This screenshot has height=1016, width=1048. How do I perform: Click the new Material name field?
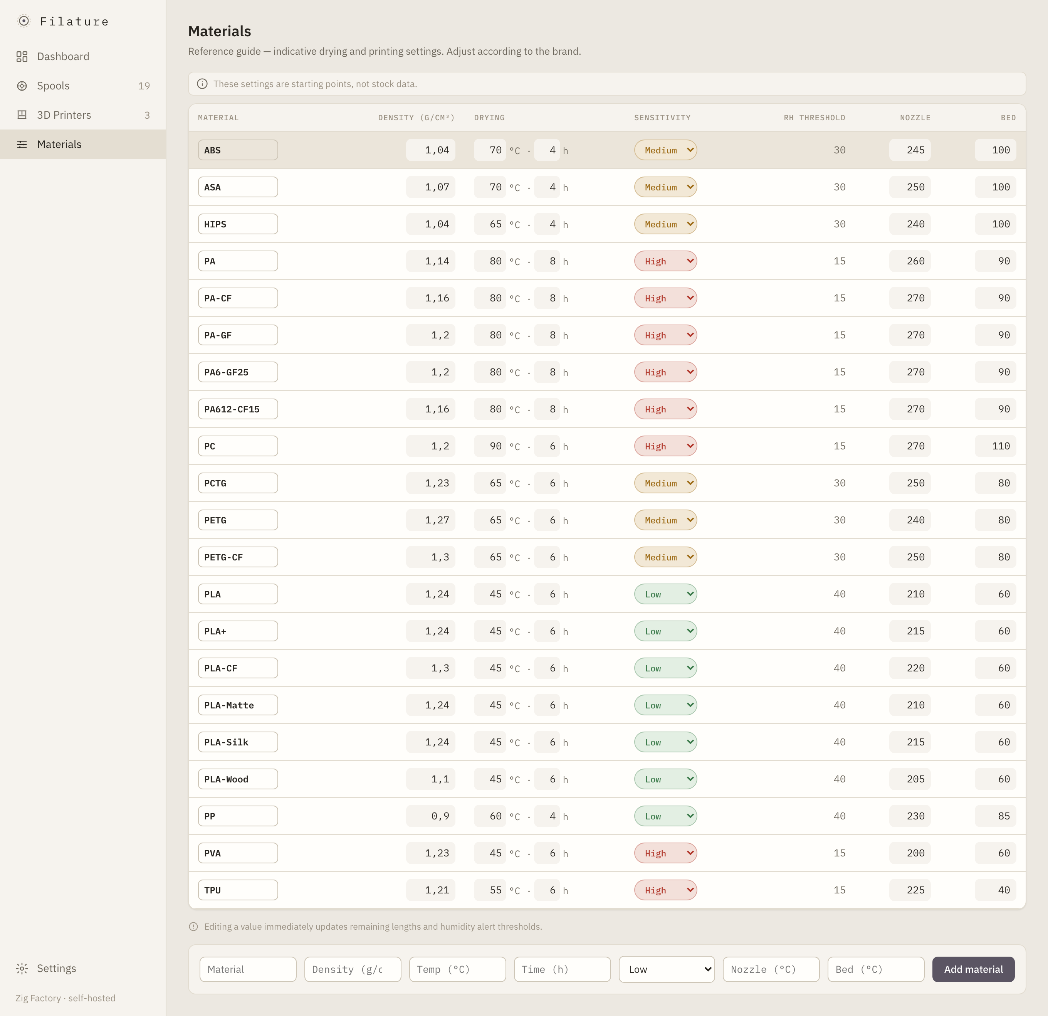tap(248, 969)
